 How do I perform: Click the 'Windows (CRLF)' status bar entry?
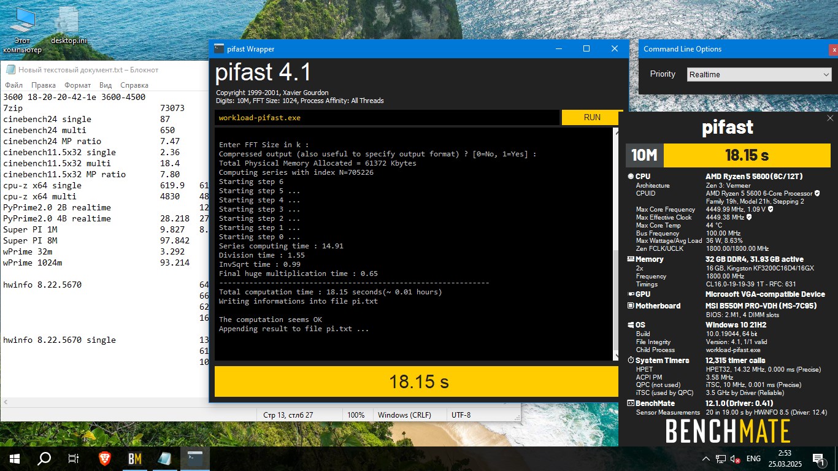(x=405, y=415)
